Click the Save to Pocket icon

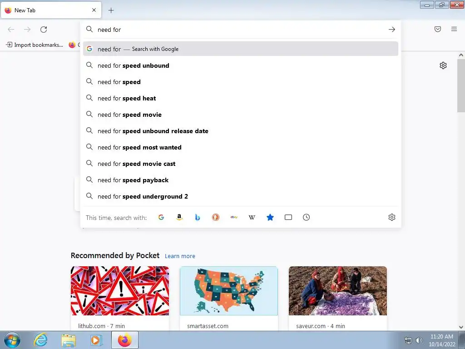click(x=438, y=29)
